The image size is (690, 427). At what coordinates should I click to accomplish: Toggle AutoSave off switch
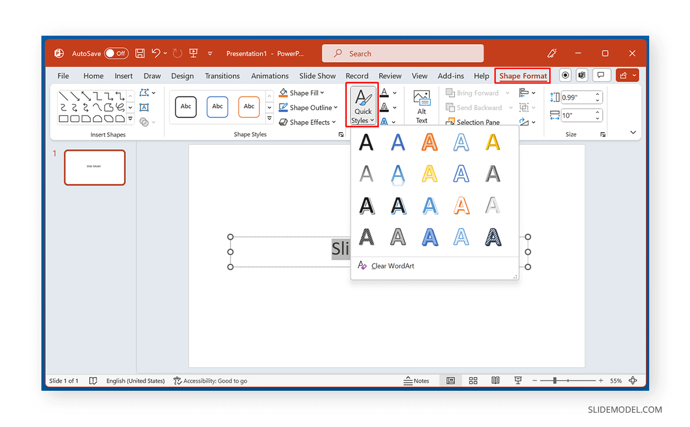click(x=117, y=53)
